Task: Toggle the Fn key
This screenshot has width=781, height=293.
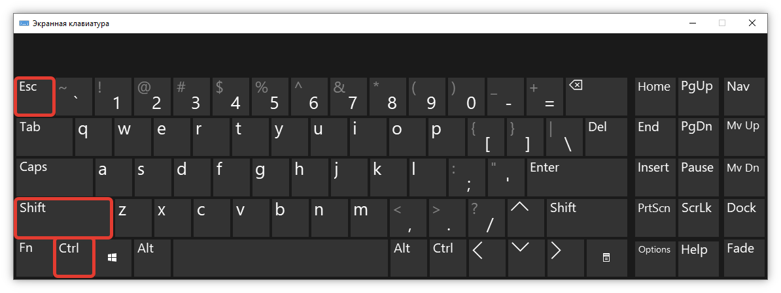Action: (35, 258)
